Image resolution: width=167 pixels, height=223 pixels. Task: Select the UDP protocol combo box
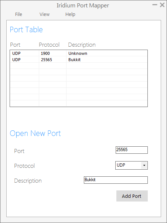coord(132,166)
